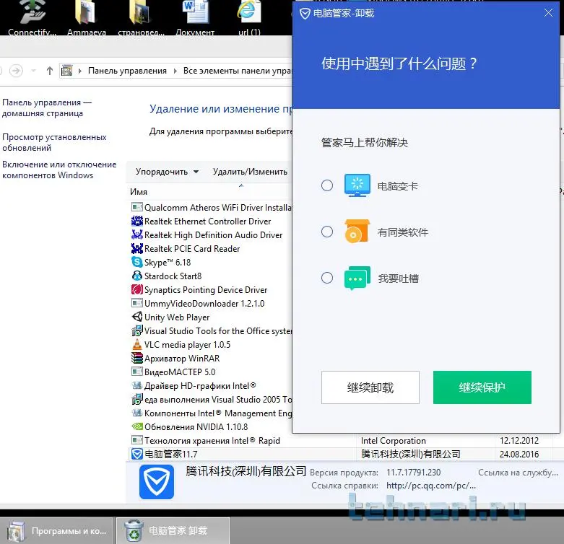Screen dimensions: 564x544
Task: Open Просмотр установленных обновлений link
Action: pos(54,142)
